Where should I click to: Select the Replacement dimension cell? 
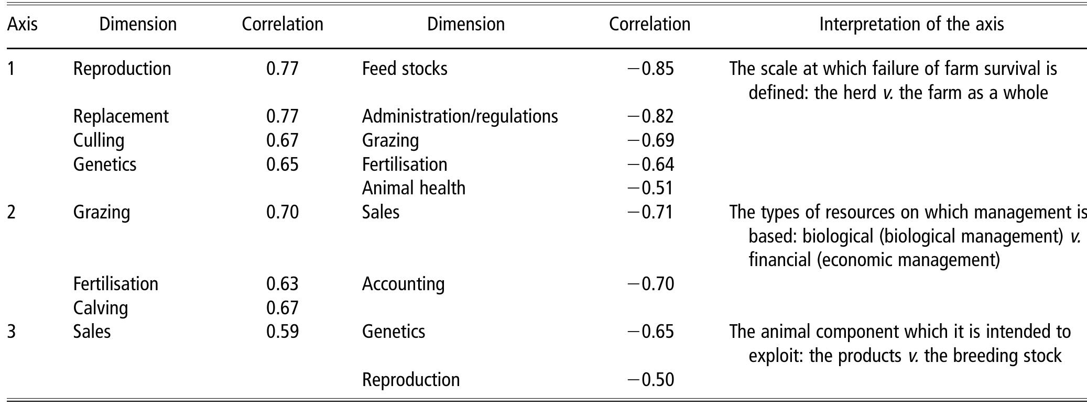(x=121, y=116)
